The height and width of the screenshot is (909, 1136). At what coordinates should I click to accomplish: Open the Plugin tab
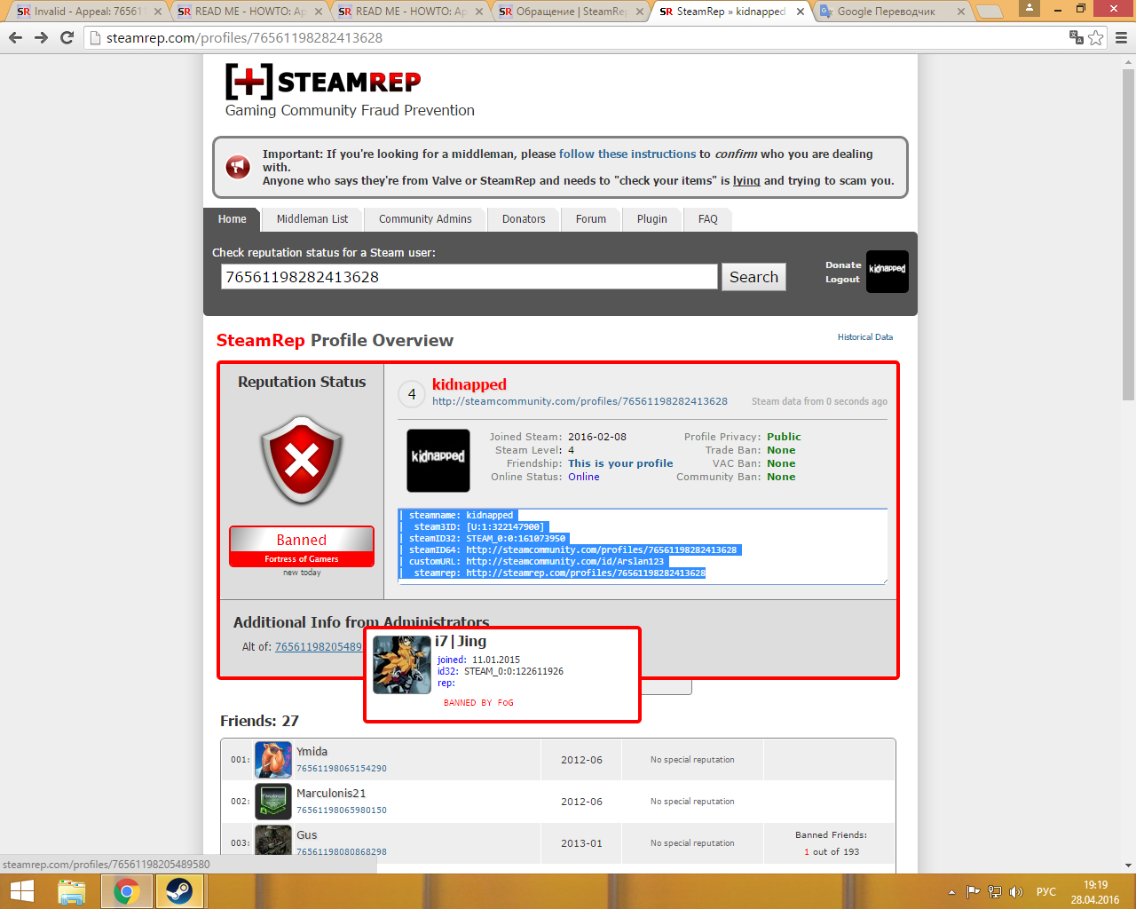[x=651, y=219]
